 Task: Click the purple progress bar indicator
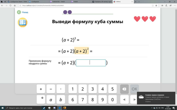point(67,12)
